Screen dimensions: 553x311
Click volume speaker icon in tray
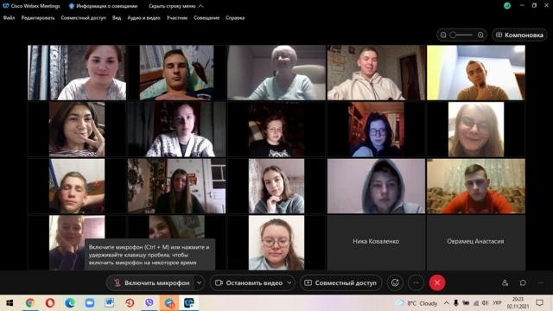tap(486, 303)
